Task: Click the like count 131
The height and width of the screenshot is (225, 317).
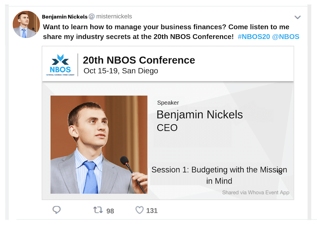Action: coord(152,211)
